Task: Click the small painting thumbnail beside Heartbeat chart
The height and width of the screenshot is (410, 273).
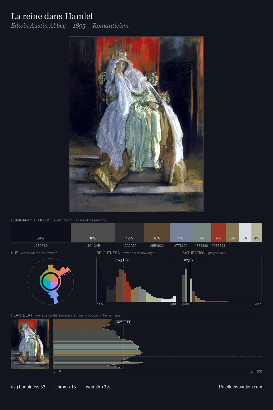Action: click(30, 344)
